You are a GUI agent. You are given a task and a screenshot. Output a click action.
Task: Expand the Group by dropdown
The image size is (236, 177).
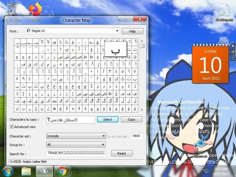tap(76, 145)
